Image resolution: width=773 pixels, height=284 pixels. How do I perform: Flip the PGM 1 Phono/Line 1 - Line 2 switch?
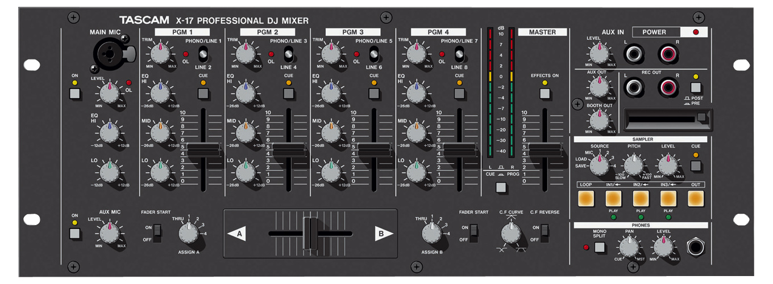(203, 54)
